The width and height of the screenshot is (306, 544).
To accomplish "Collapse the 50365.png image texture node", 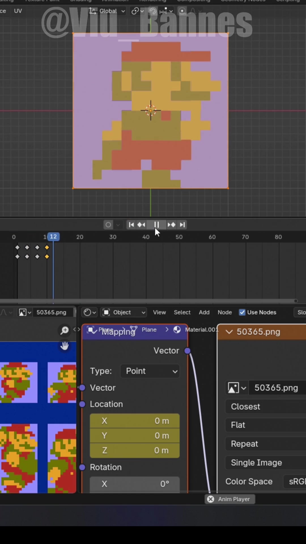I will pyautogui.click(x=229, y=332).
